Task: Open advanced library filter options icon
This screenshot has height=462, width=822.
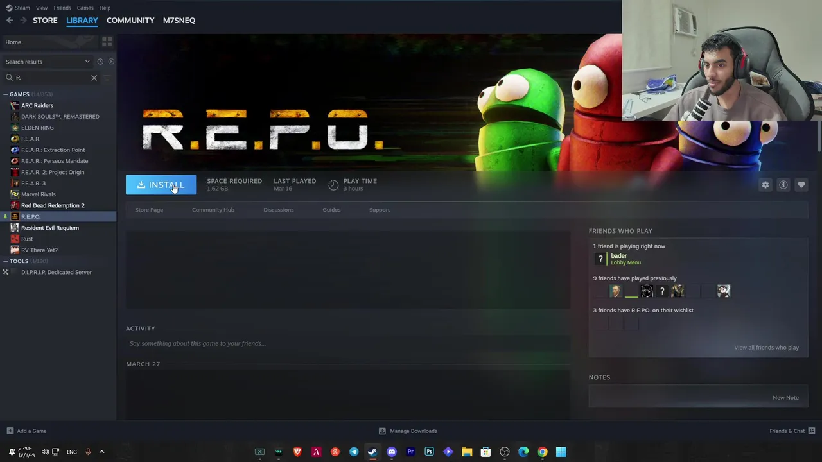Action: click(x=107, y=78)
